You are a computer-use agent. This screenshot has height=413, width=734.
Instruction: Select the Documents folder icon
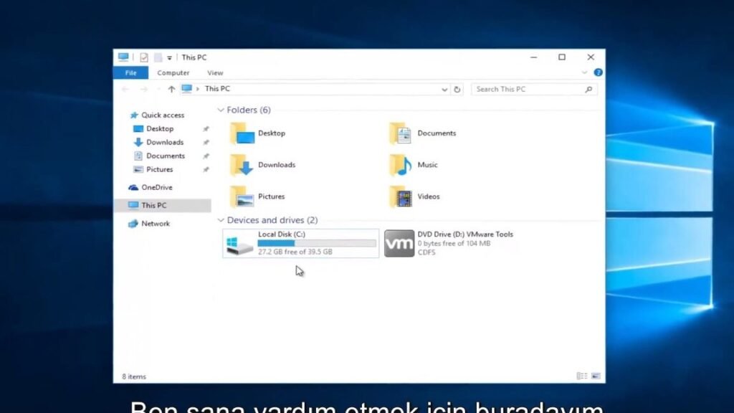point(400,133)
